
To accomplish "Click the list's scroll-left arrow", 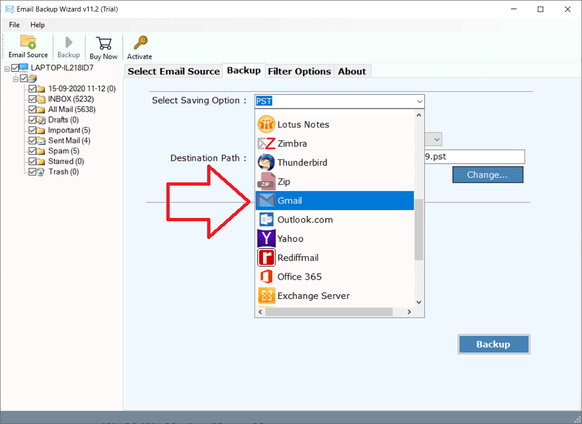I will (x=260, y=312).
